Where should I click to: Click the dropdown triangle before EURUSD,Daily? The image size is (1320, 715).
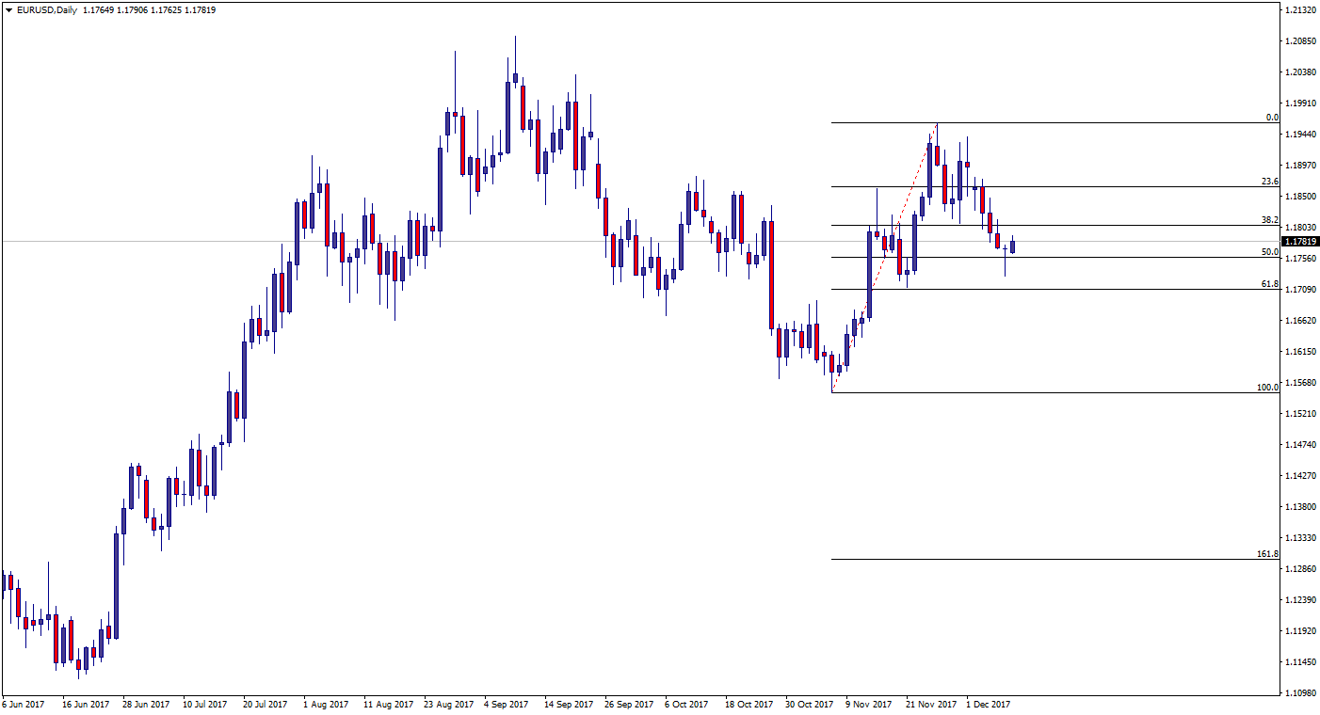click(8, 10)
